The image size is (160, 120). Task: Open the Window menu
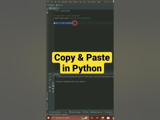pyautogui.click(x=94, y=2)
